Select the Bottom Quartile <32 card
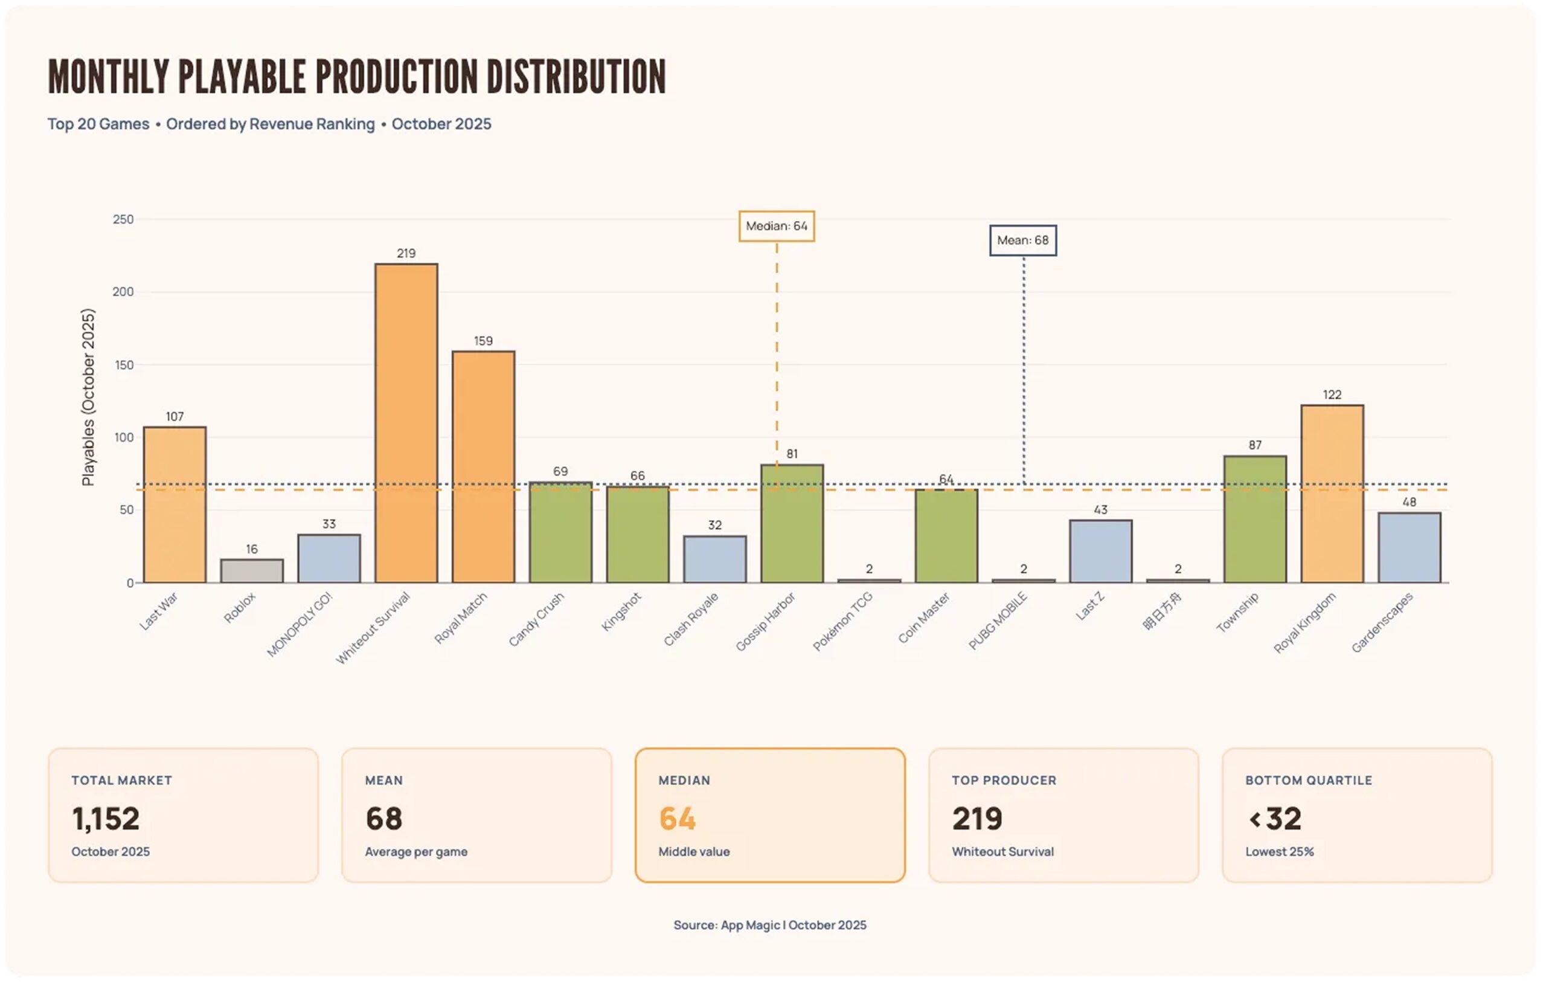Viewport: 1546px width, 983px height. pos(1356,814)
